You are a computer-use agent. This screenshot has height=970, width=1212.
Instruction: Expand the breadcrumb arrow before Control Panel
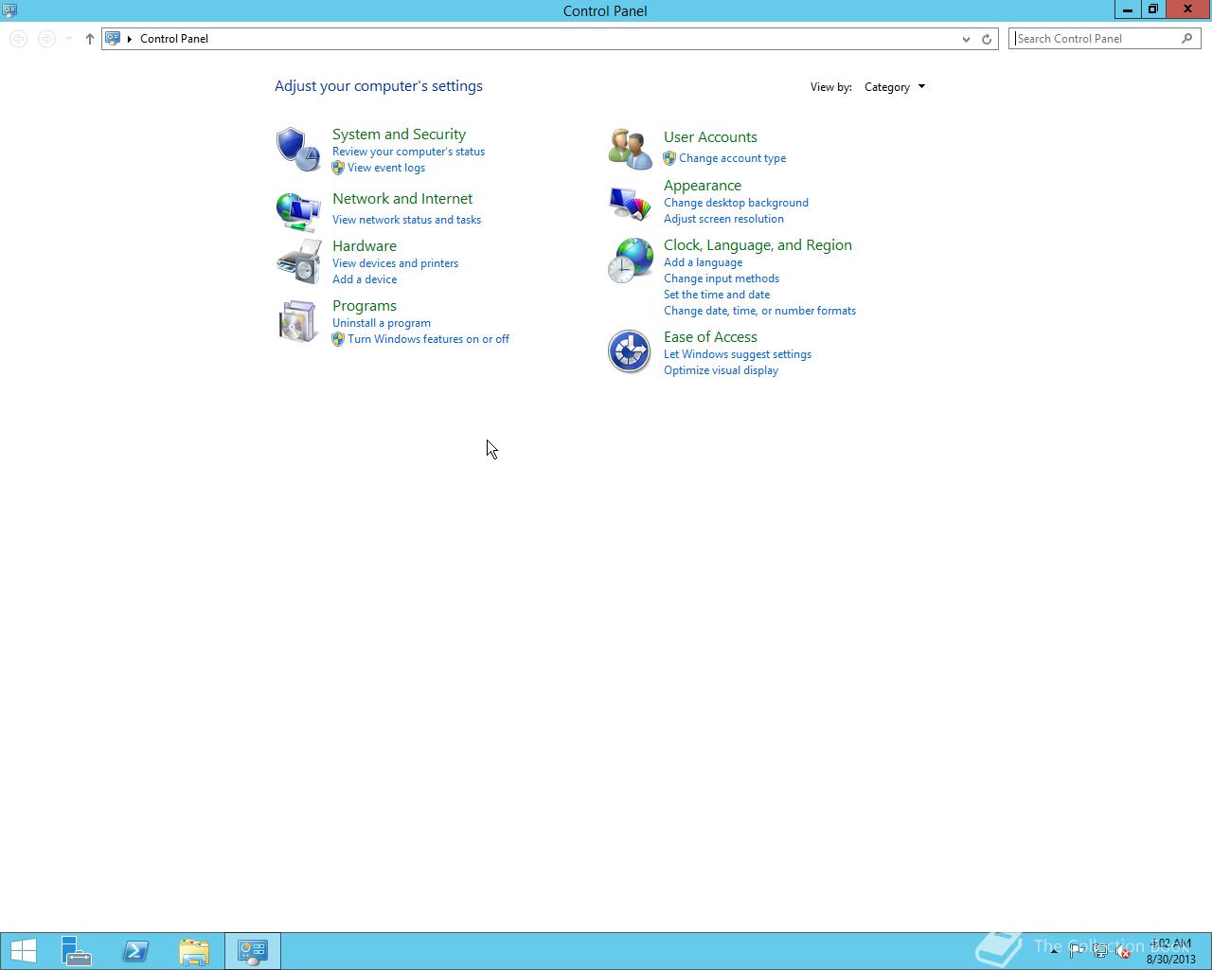tap(130, 39)
